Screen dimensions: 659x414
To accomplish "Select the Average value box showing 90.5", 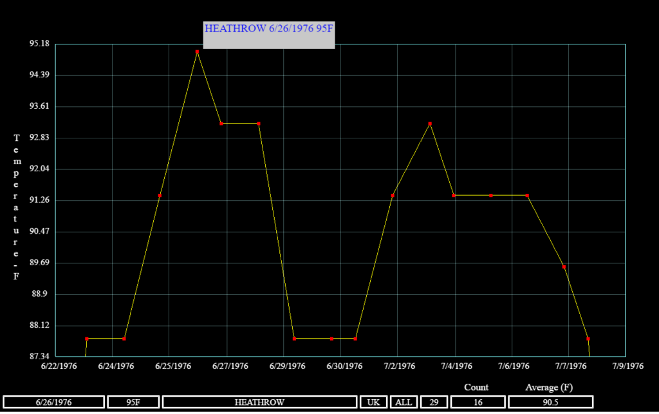I will 551,402.
